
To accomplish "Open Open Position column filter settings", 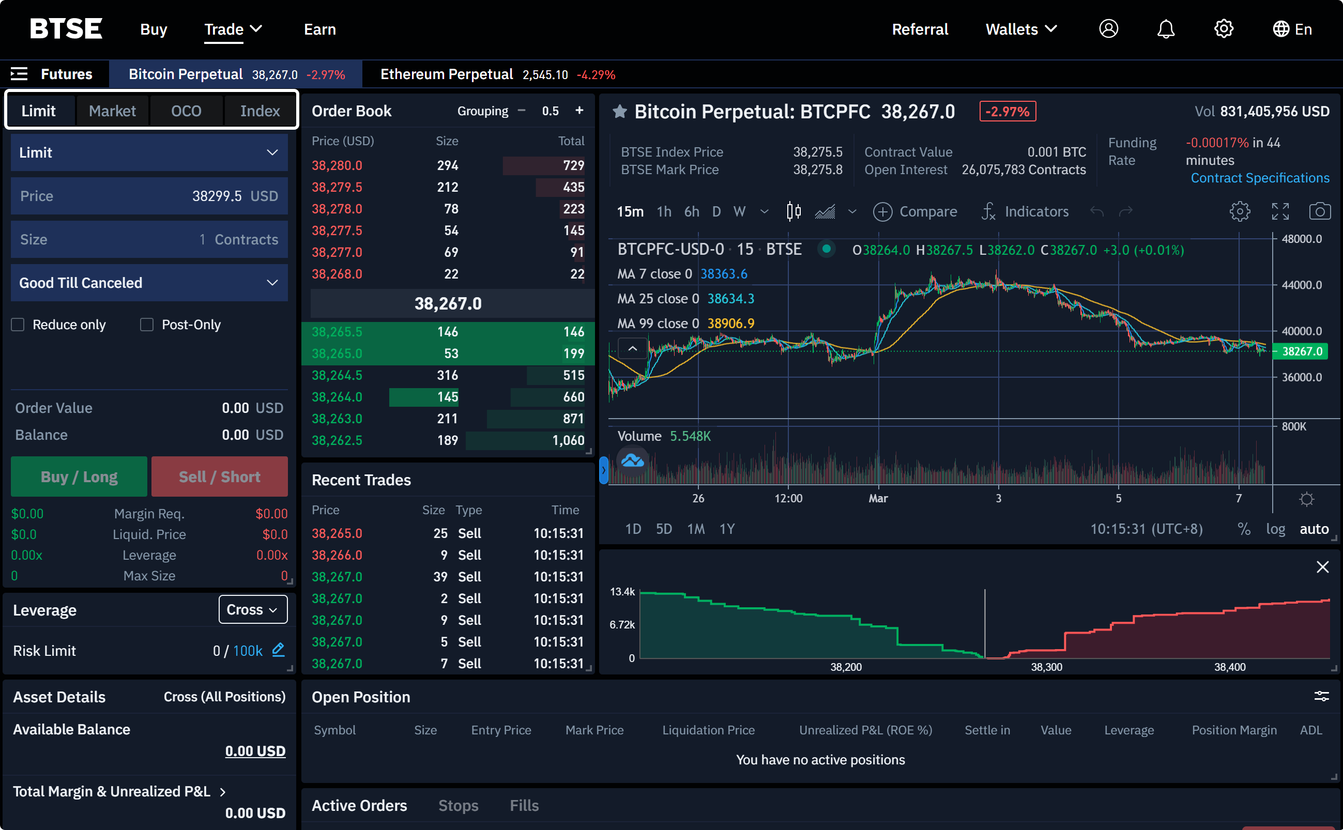I will click(1322, 697).
